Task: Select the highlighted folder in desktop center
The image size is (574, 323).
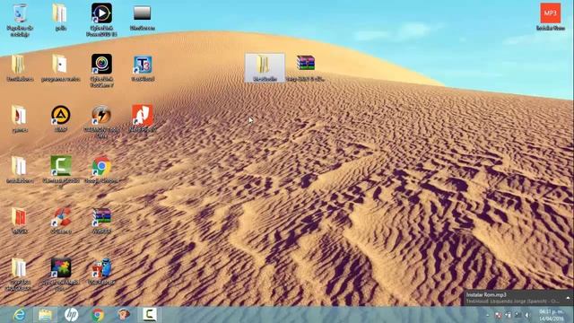Action: (x=265, y=68)
